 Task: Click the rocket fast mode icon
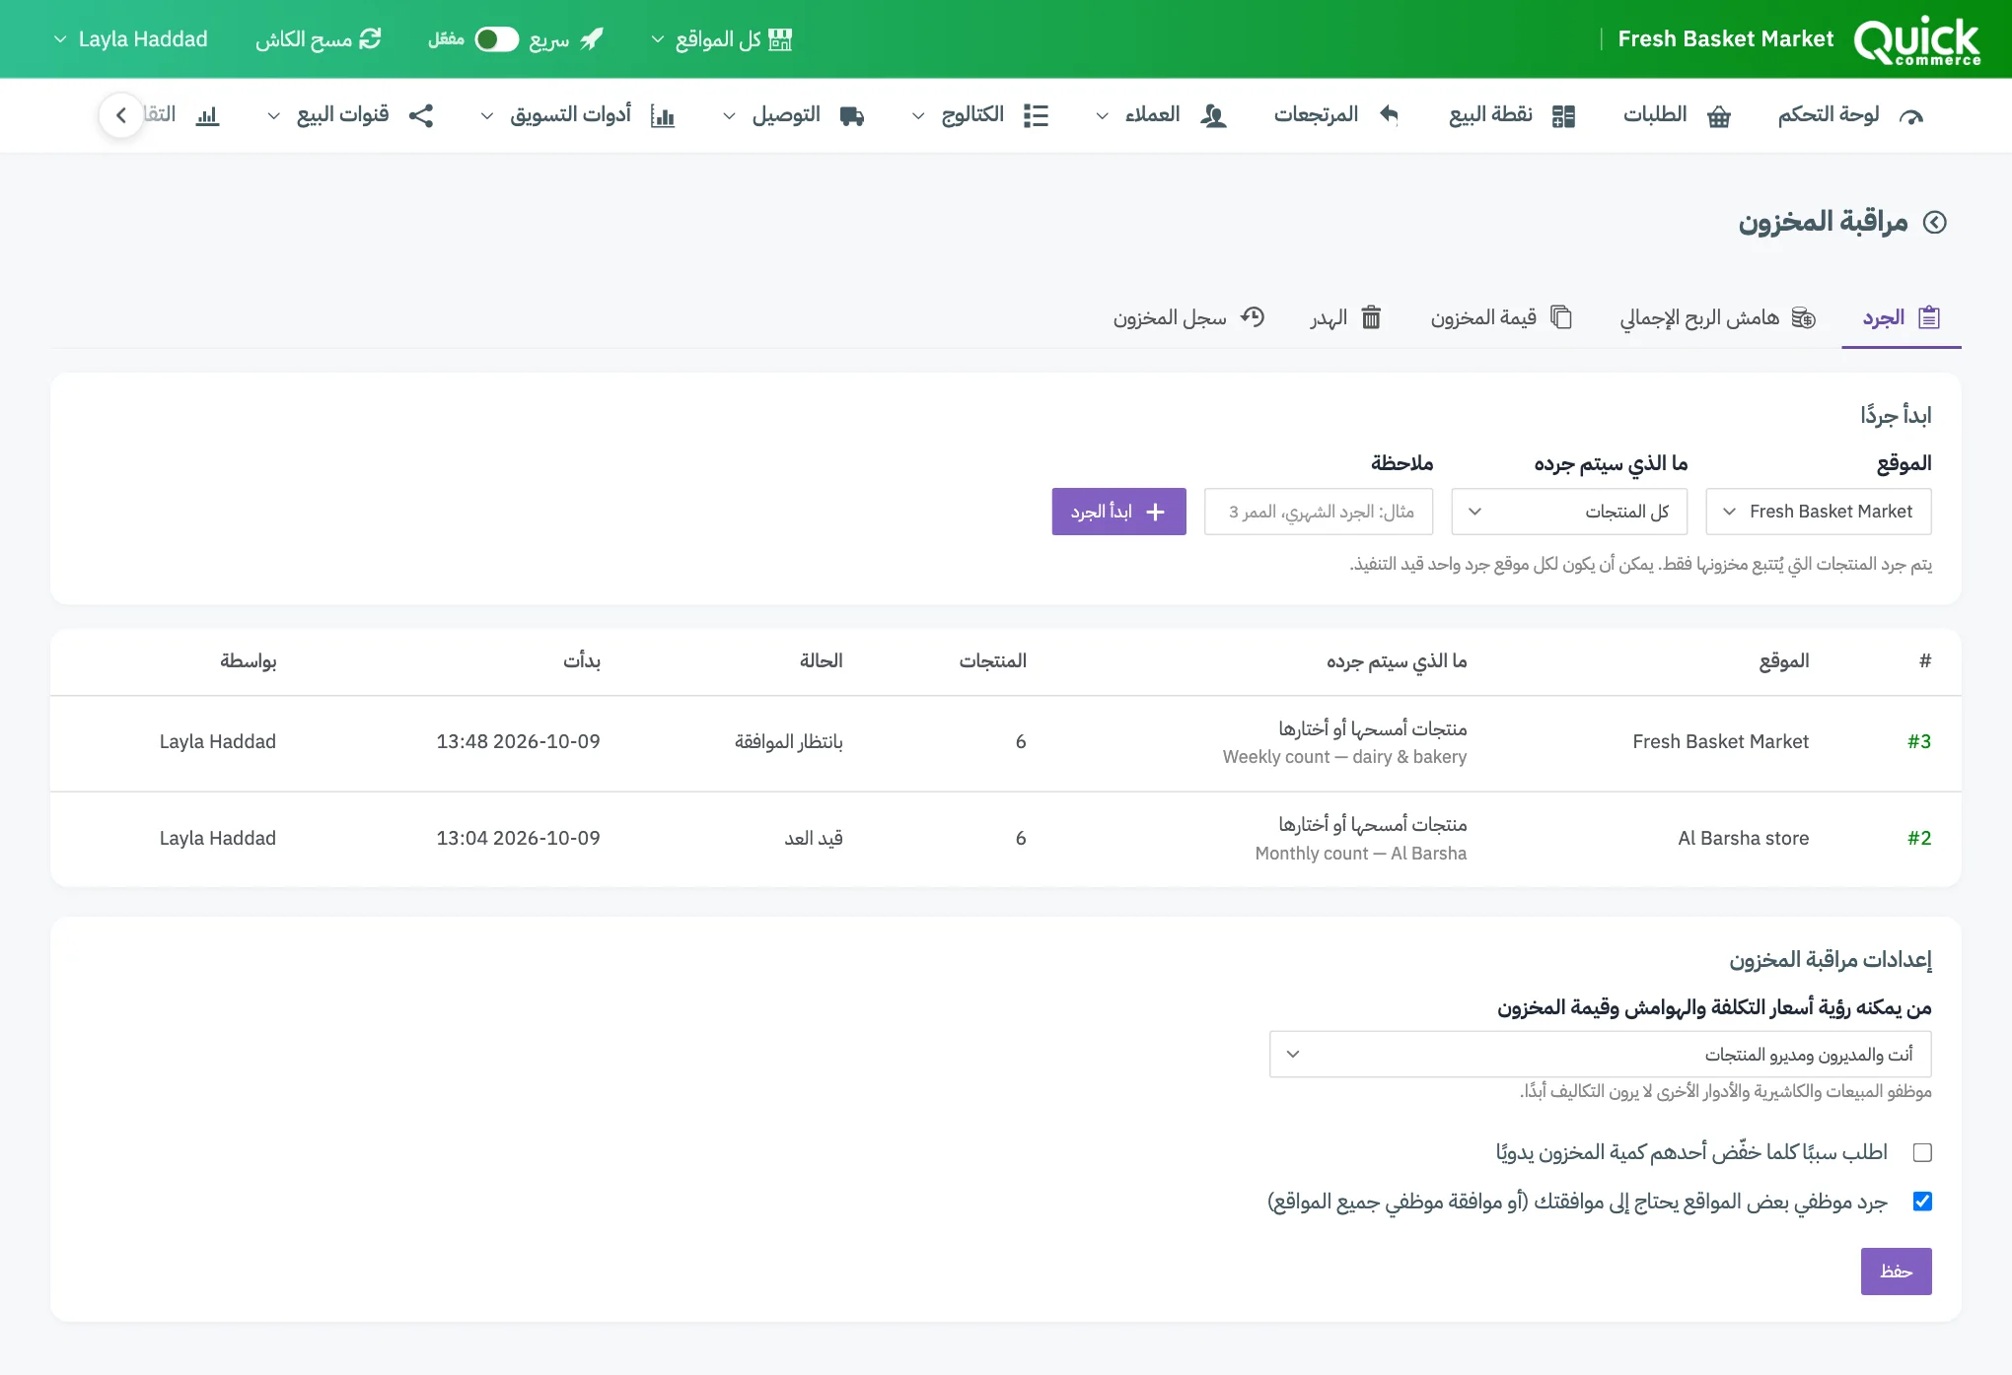[592, 39]
